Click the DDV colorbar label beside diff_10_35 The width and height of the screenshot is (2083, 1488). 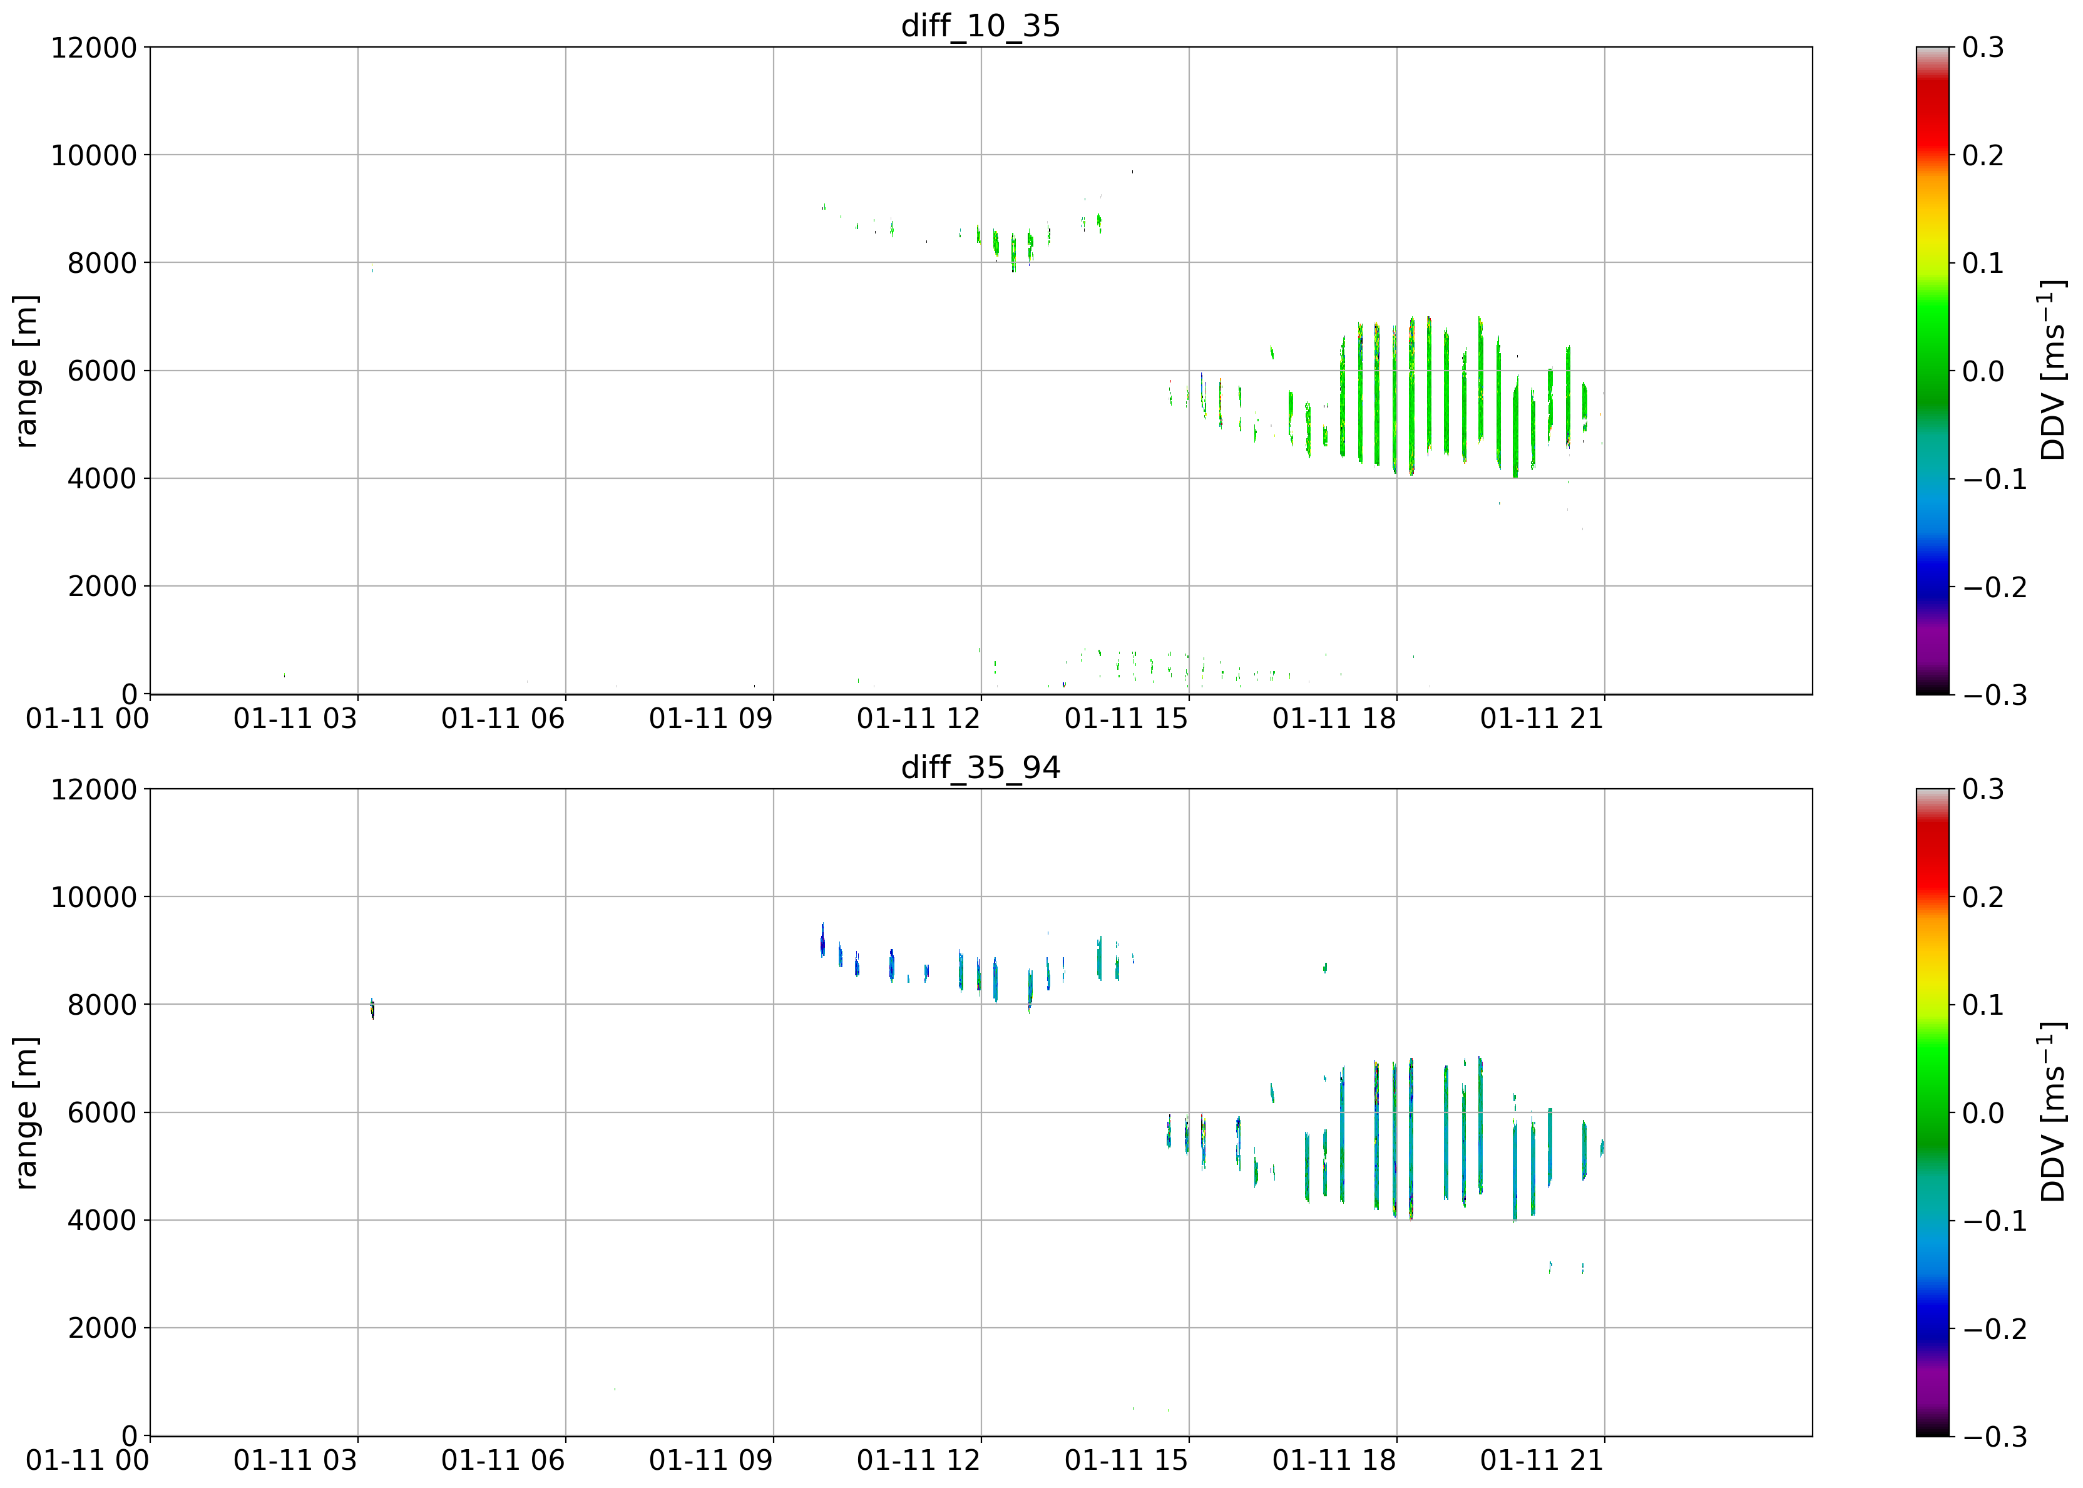tap(2053, 370)
